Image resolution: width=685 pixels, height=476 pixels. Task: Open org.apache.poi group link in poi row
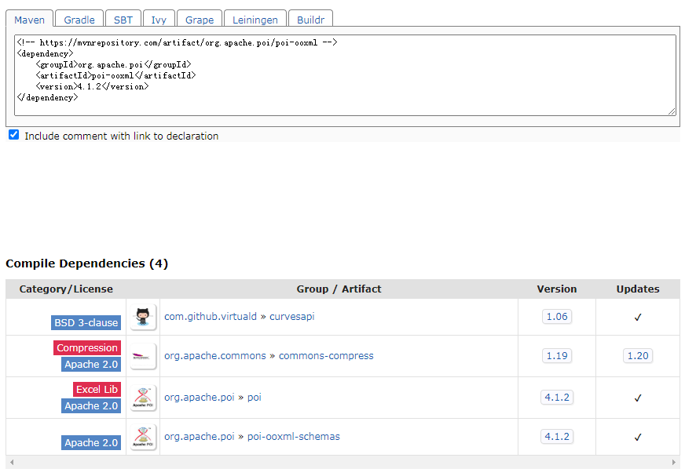click(x=200, y=398)
